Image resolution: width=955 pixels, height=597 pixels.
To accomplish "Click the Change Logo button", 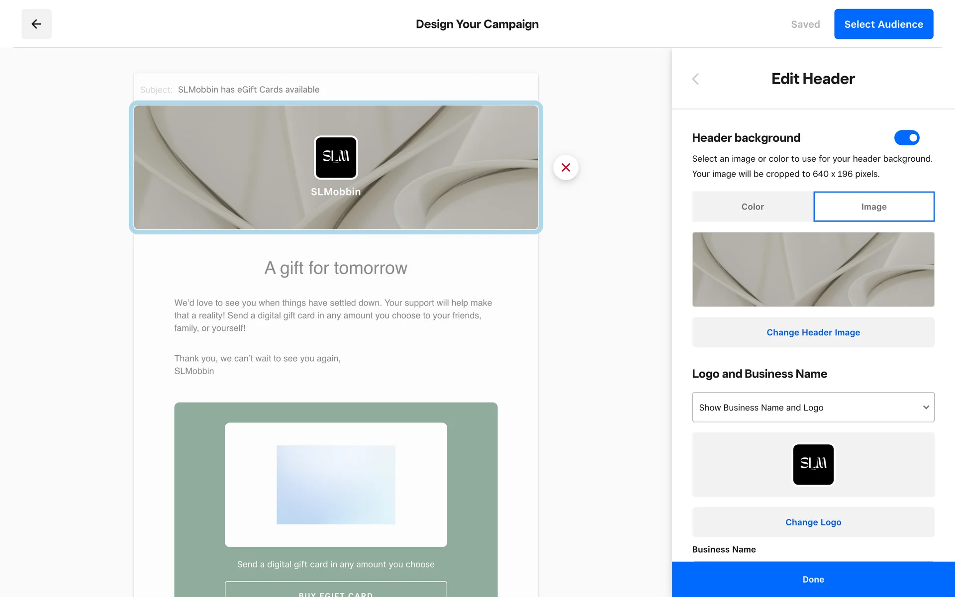I will click(x=813, y=522).
